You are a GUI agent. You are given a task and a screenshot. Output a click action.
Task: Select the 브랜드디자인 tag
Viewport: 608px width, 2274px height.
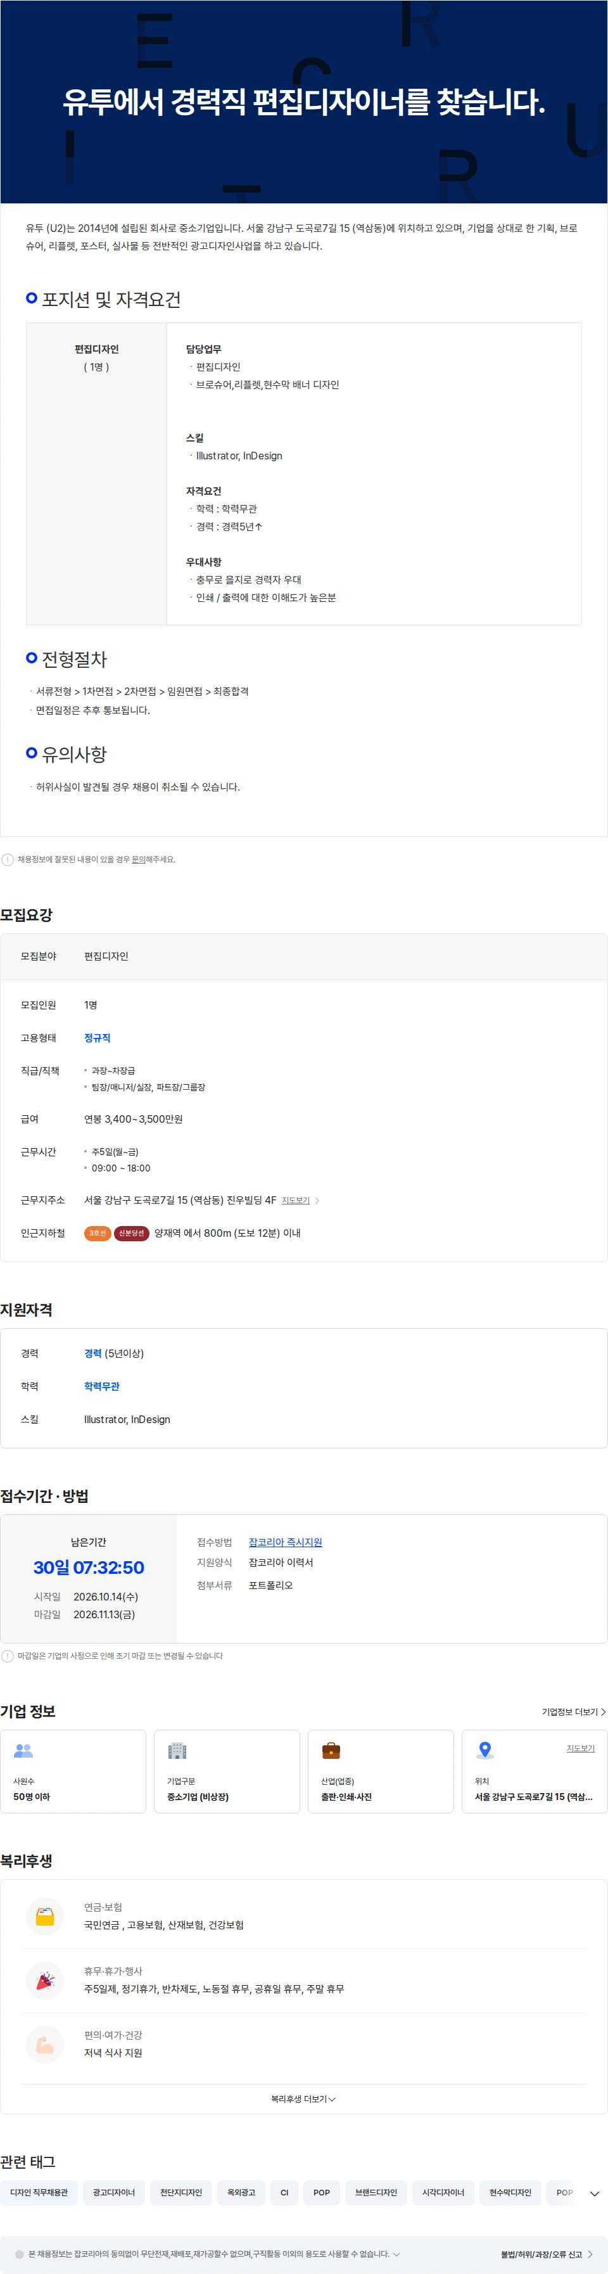tap(376, 2193)
